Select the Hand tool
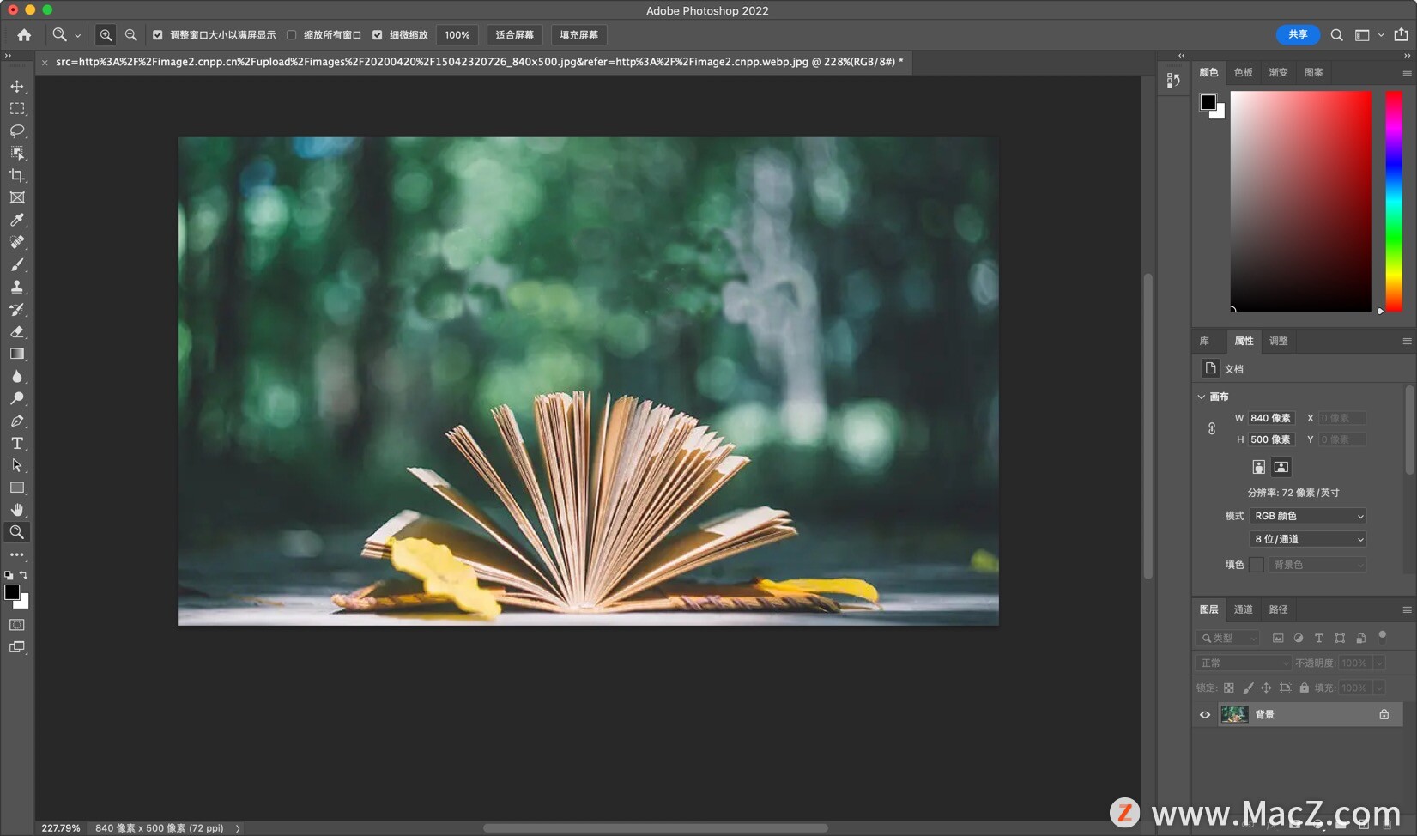The height and width of the screenshot is (836, 1417). pyautogui.click(x=17, y=510)
